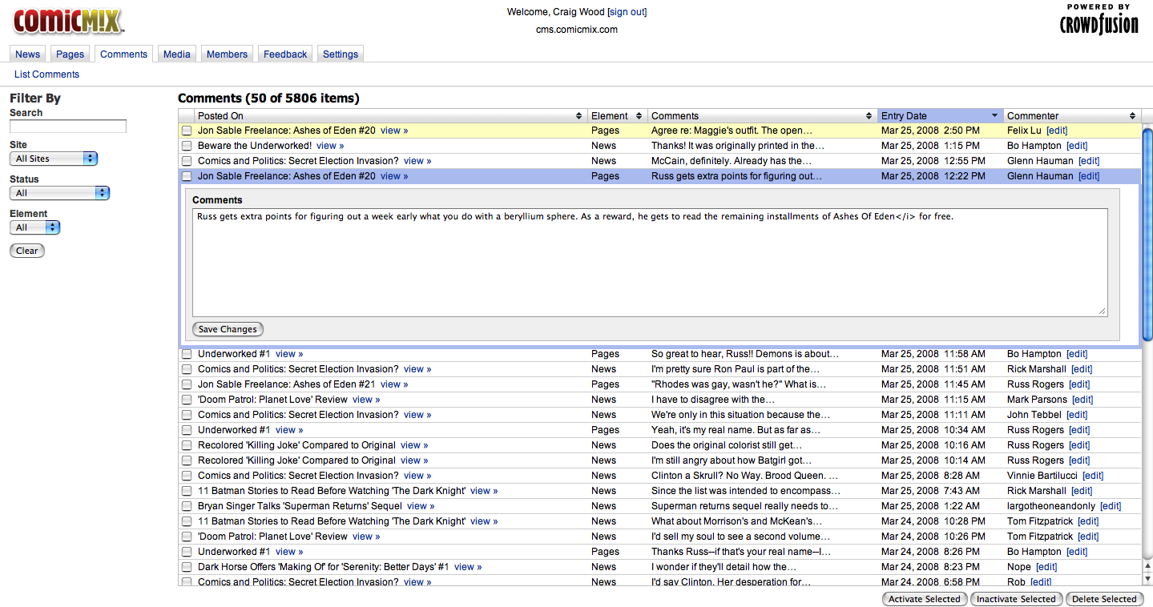Select comment "I'm still angry about how Batgirl got…"
Screen dimensions: 1153x607
click(x=732, y=460)
